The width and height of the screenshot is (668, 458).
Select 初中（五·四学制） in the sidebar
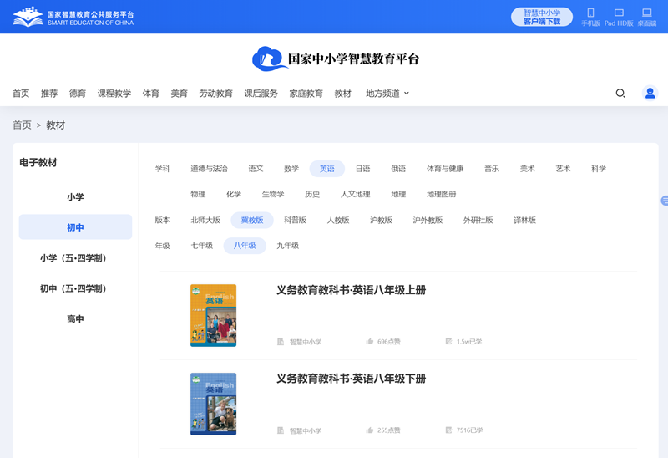75,288
